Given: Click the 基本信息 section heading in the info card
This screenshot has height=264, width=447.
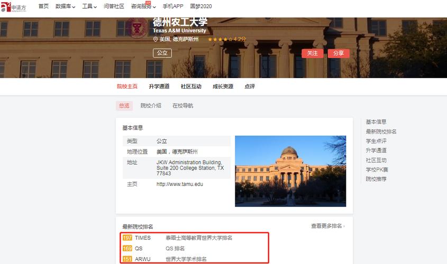Looking at the screenshot, I should coord(133,128).
